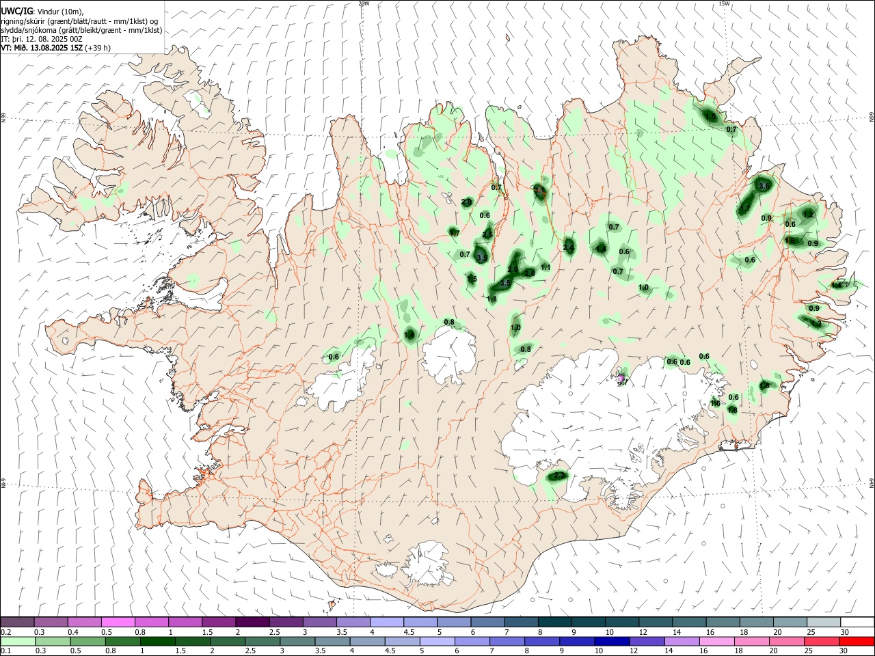Click the 15W longitude label at top
This screenshot has width=875, height=656.
coord(724,3)
